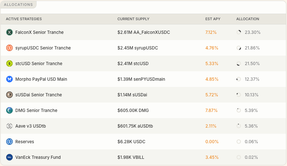
Task: Click the VanEck VBILL dark blue icon
Action: click(x=9, y=157)
